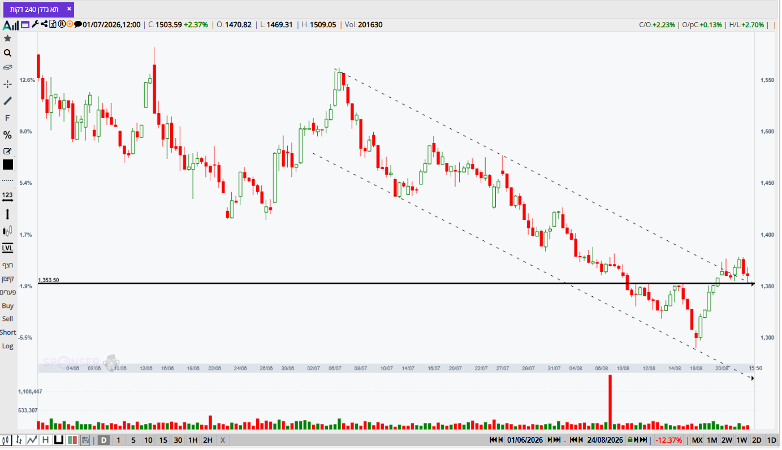Switch to candlestick chart type
782x450 pixels.
click(7, 440)
